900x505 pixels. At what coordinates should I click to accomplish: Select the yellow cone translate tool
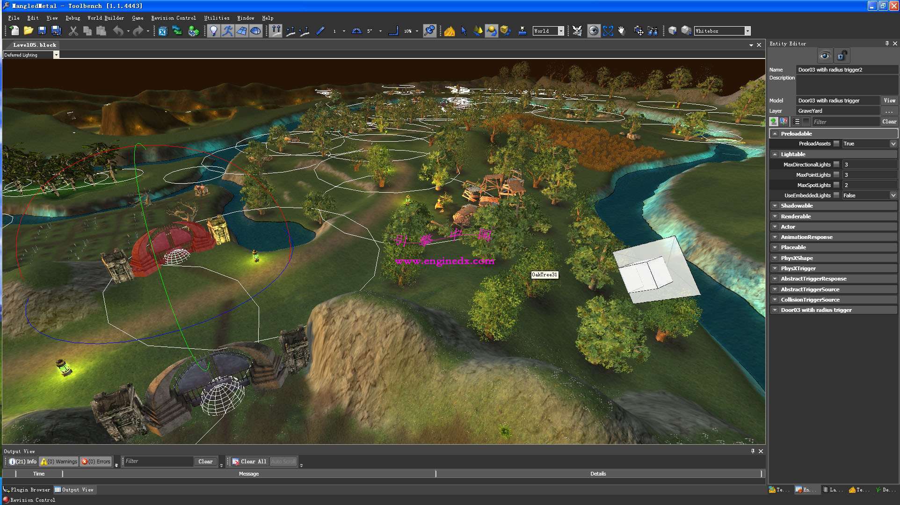pos(478,31)
